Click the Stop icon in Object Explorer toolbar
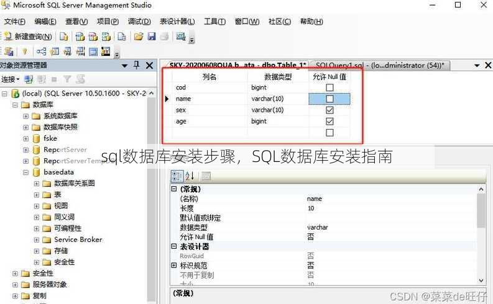This screenshot has width=493, height=304. click(54, 79)
